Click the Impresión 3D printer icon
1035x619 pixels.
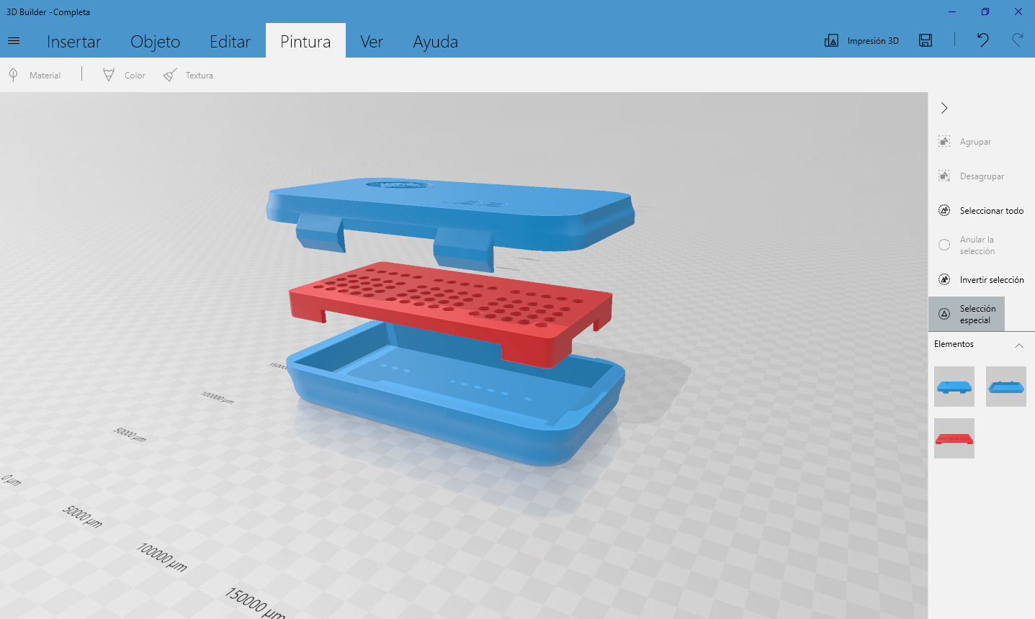831,41
